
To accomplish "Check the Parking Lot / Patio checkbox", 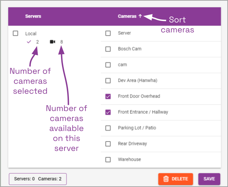I will pyautogui.click(x=108, y=128).
